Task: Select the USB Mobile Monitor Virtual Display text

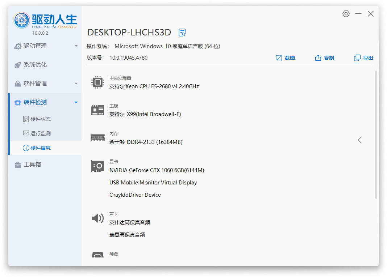Action: tap(153, 183)
